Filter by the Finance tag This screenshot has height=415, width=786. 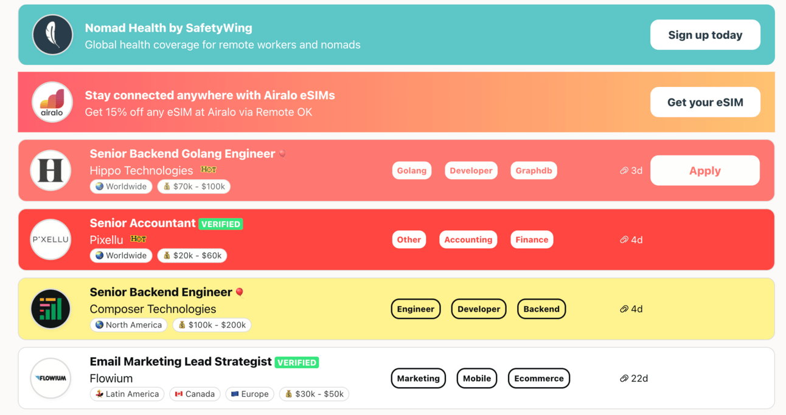tap(532, 239)
